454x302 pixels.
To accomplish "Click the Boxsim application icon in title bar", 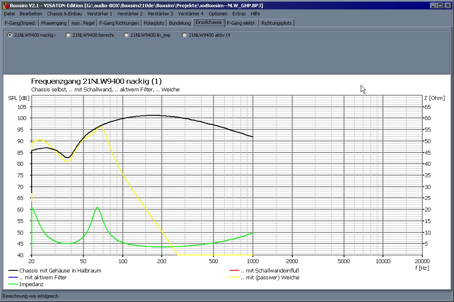I will pos(5,6).
